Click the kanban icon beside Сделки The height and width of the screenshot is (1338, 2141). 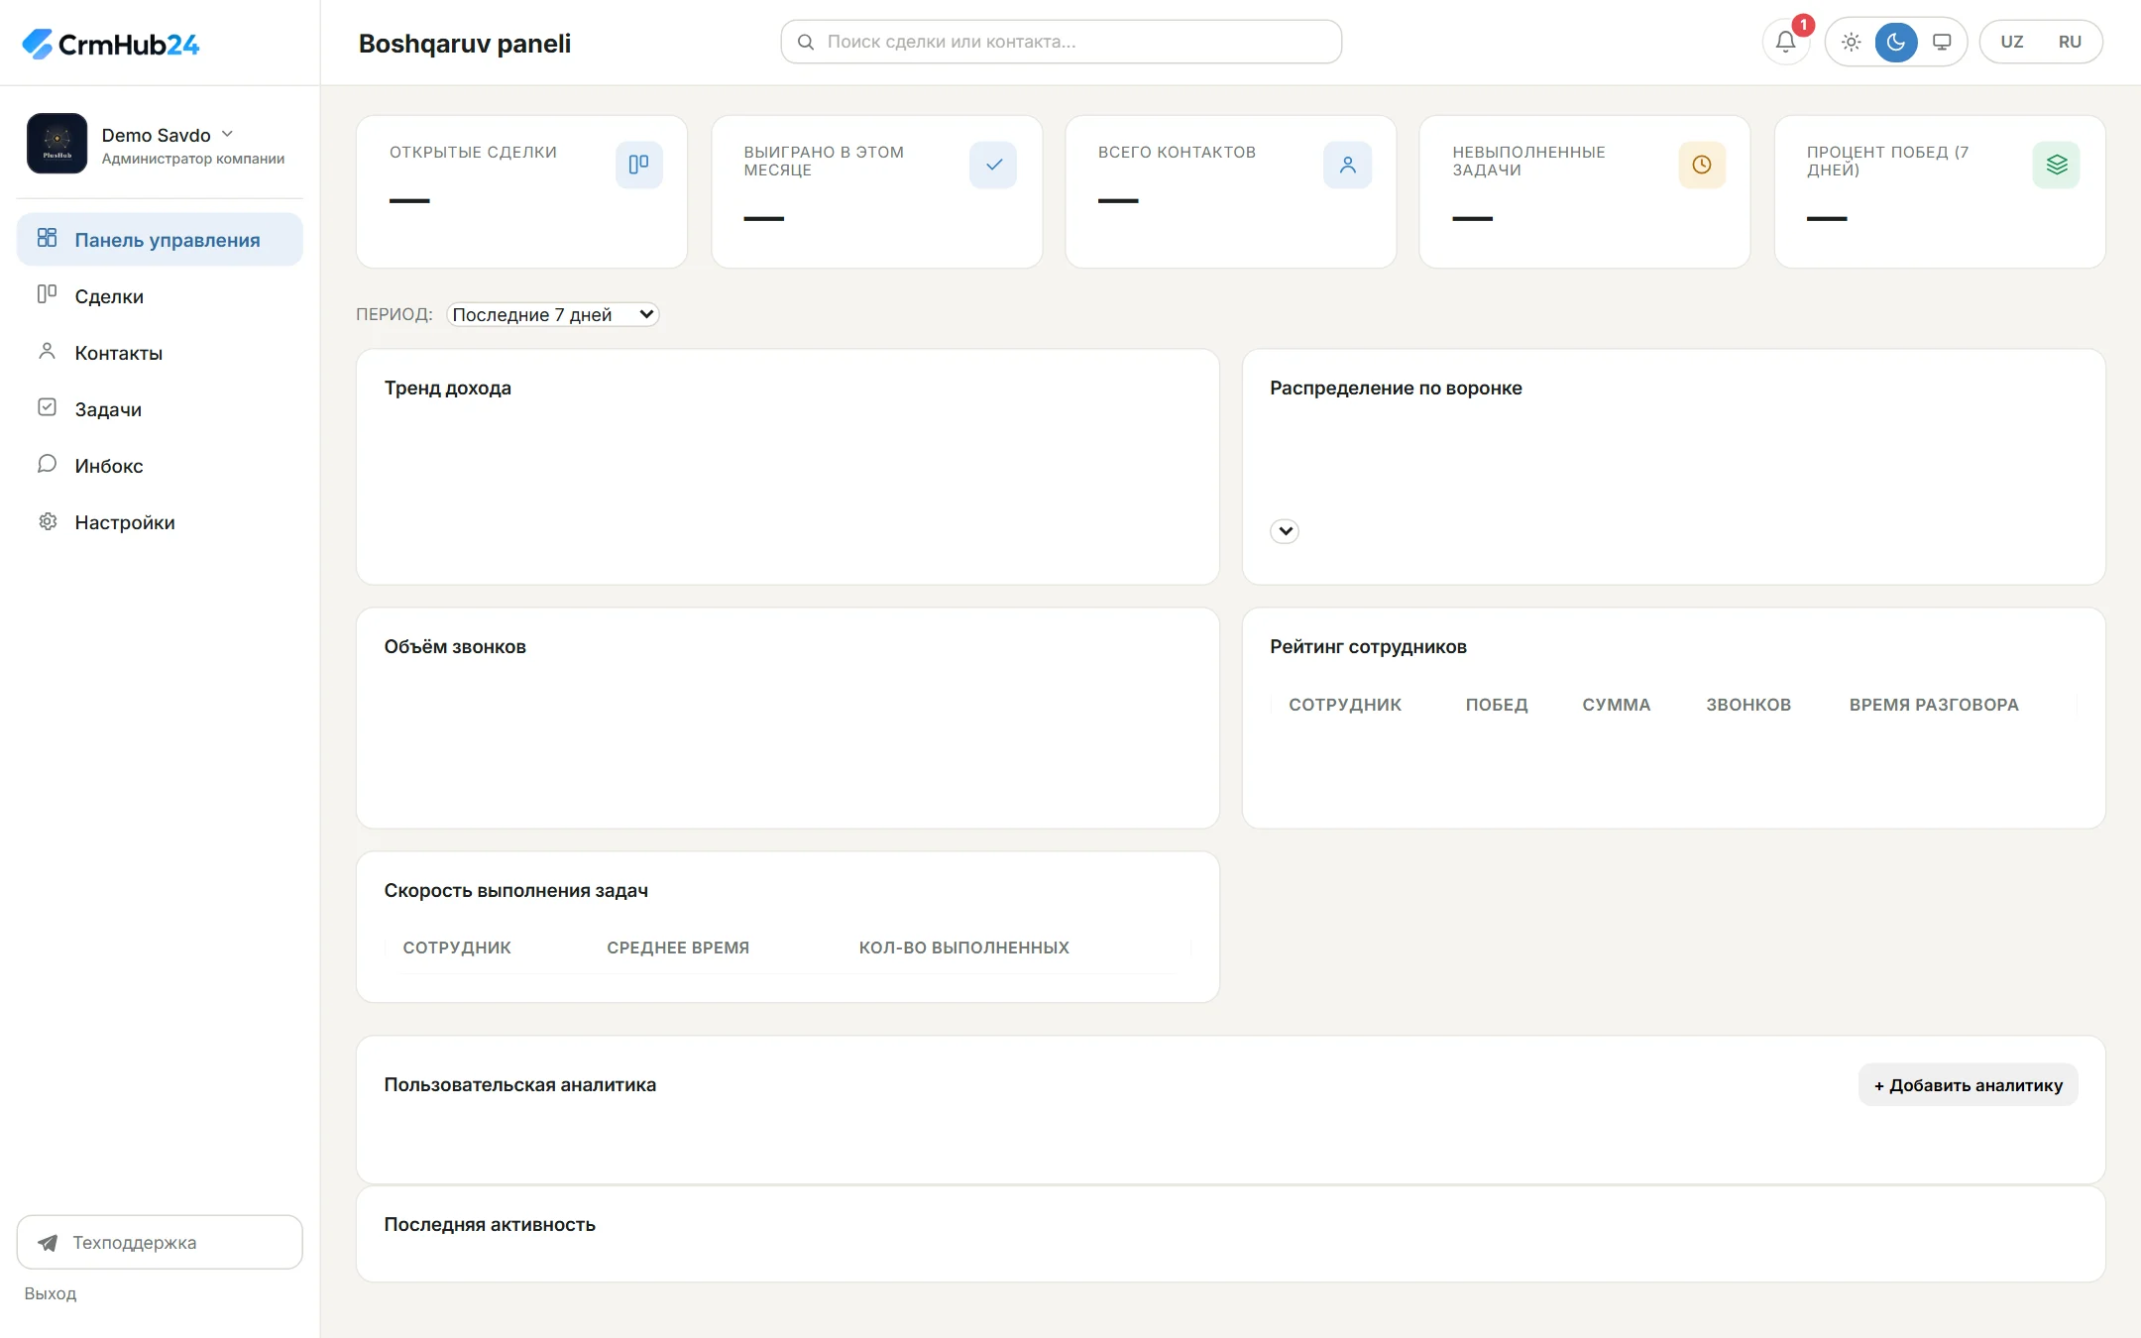click(x=47, y=293)
